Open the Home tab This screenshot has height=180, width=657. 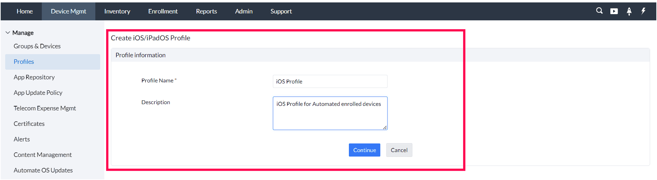coord(25,11)
